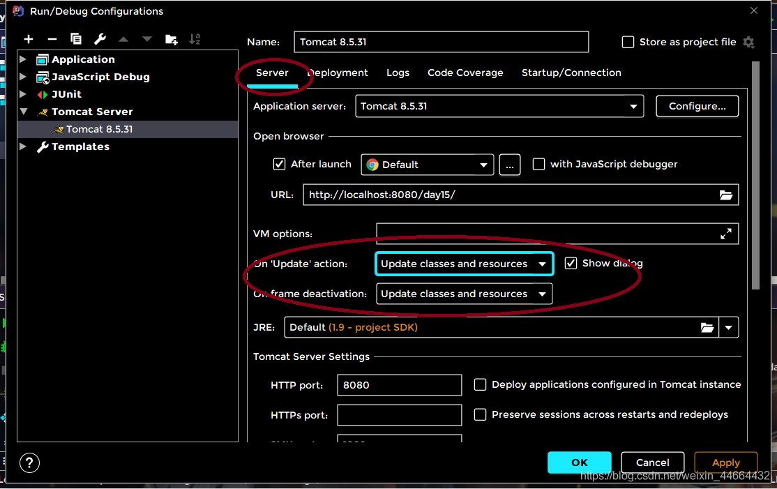Click vertical scrollbar of Server panel
This screenshot has width=777, height=489.
(x=755, y=175)
